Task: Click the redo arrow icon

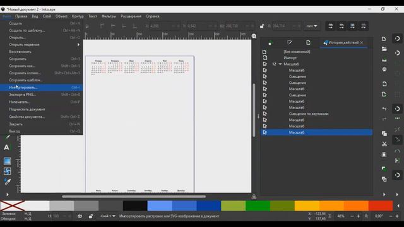Action: click(384, 119)
